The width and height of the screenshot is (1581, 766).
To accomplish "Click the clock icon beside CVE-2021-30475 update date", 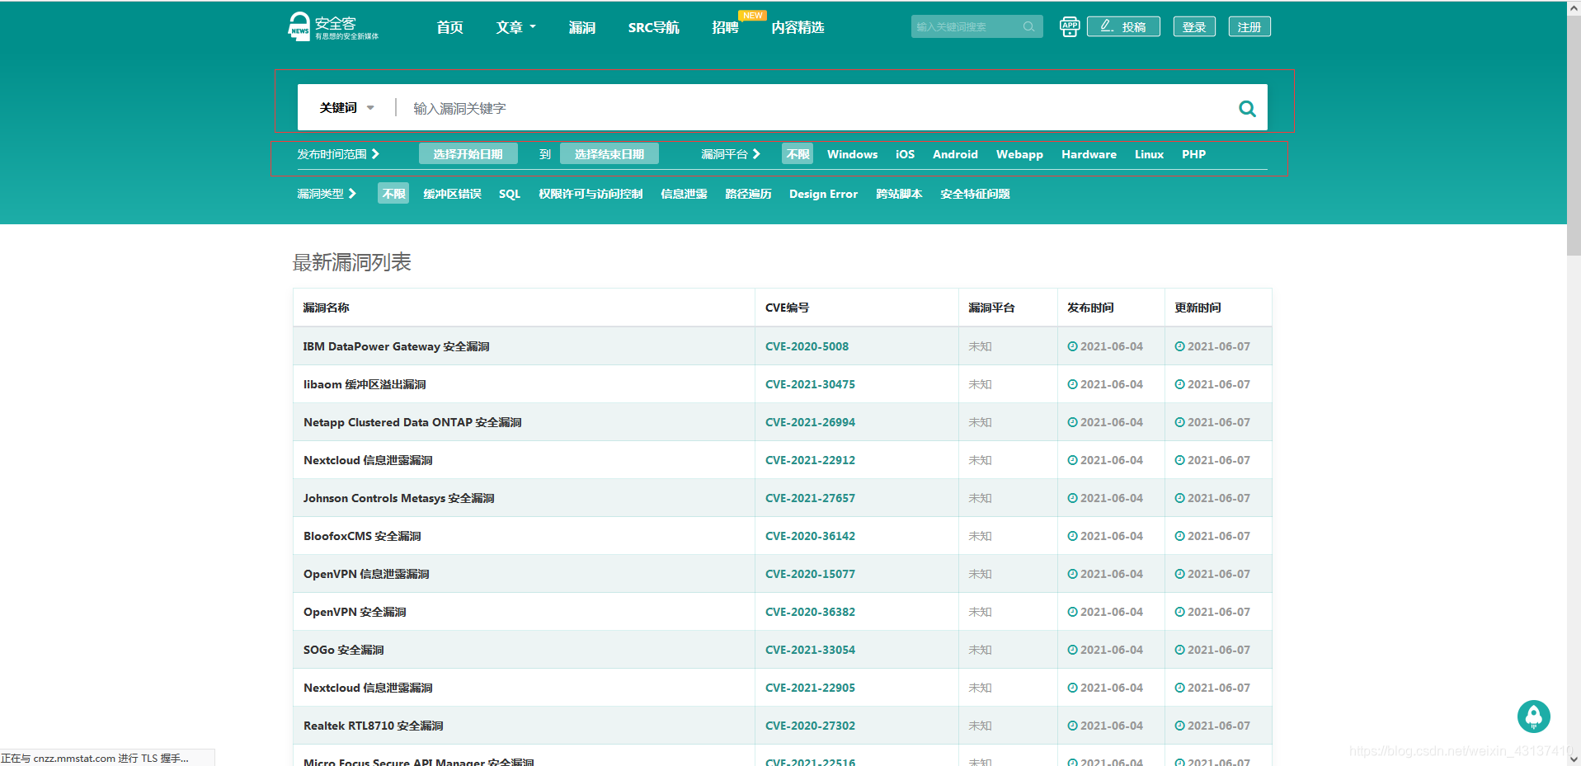I will (1179, 384).
